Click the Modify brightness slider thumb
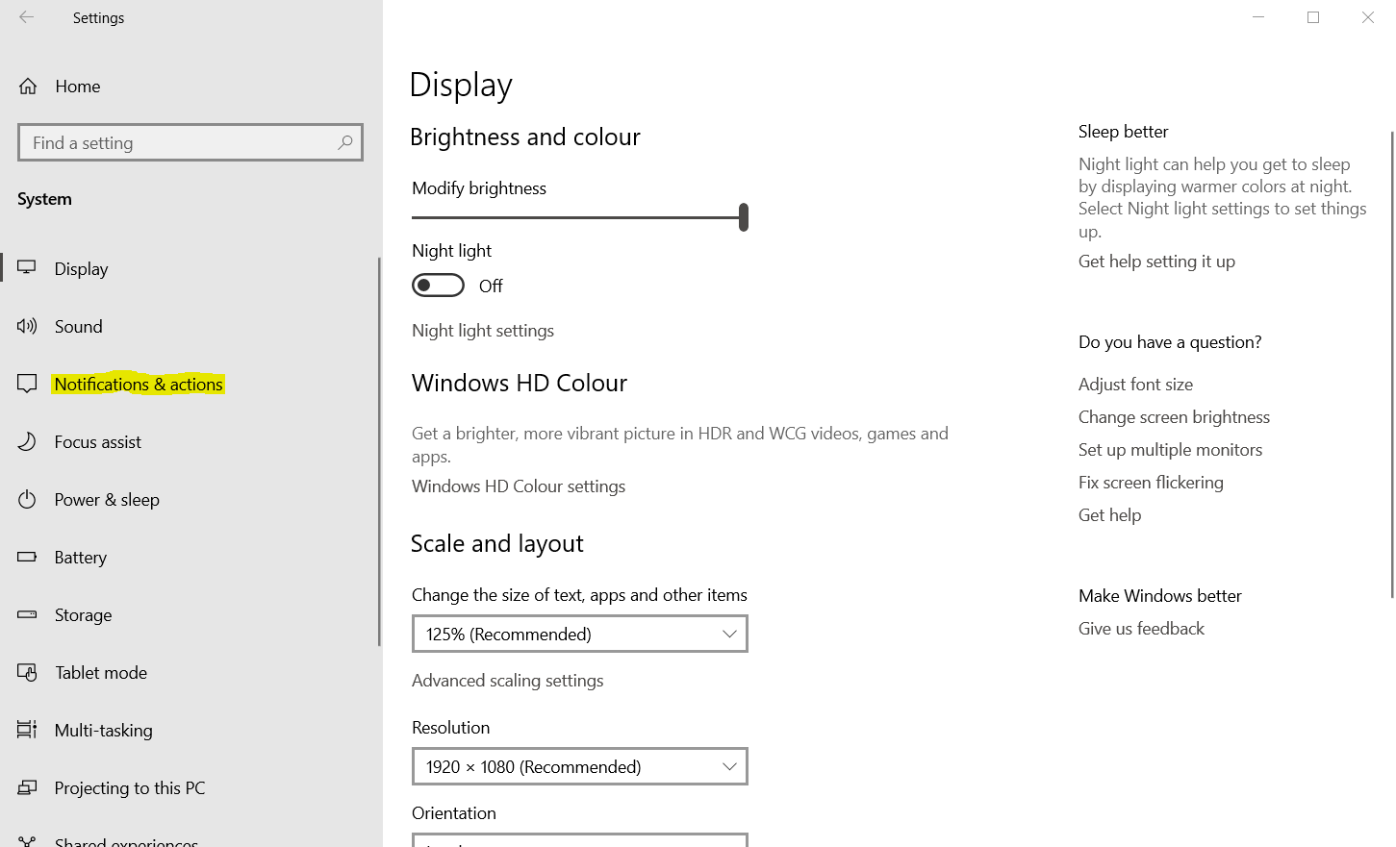 click(744, 217)
